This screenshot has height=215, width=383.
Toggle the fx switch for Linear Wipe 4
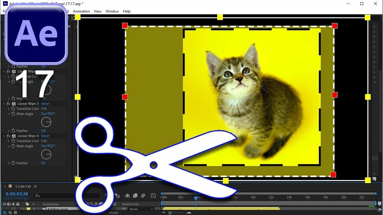(8, 136)
